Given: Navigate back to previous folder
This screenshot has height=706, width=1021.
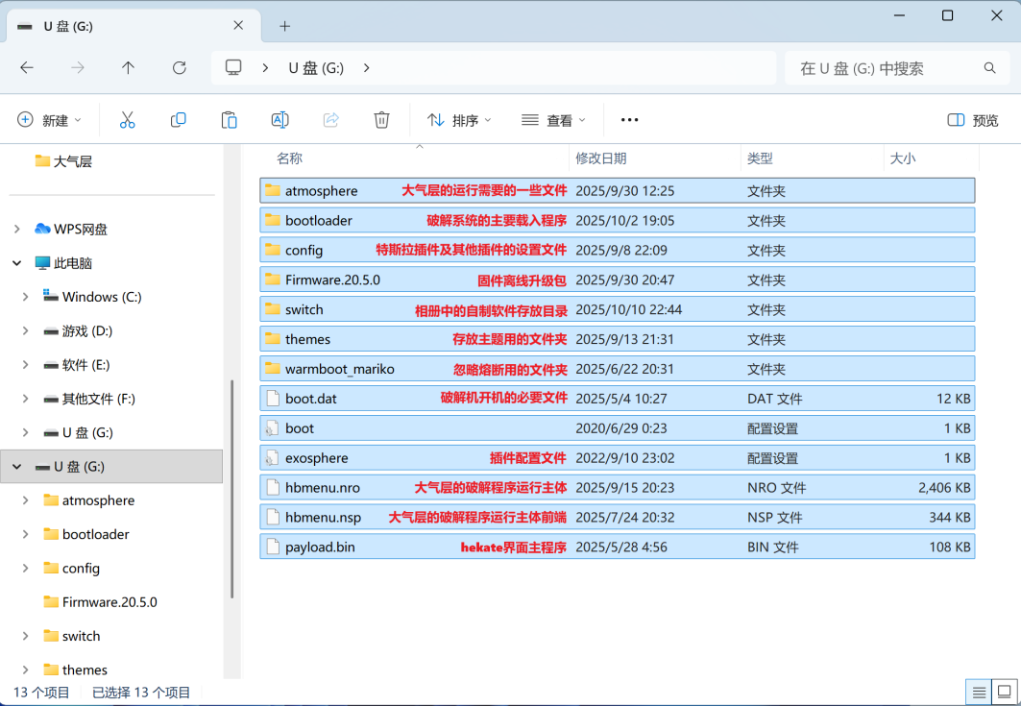Looking at the screenshot, I should click(x=27, y=68).
